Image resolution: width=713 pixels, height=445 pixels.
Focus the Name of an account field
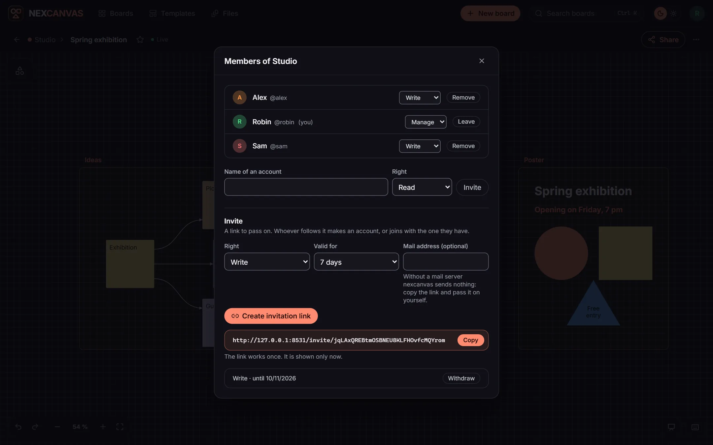[306, 187]
